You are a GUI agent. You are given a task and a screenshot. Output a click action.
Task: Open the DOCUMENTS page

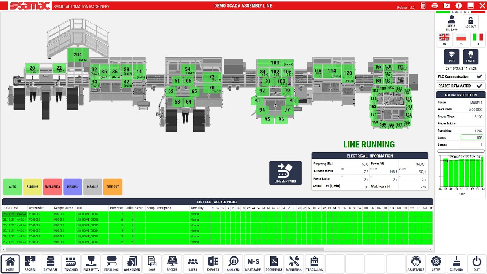click(x=274, y=264)
